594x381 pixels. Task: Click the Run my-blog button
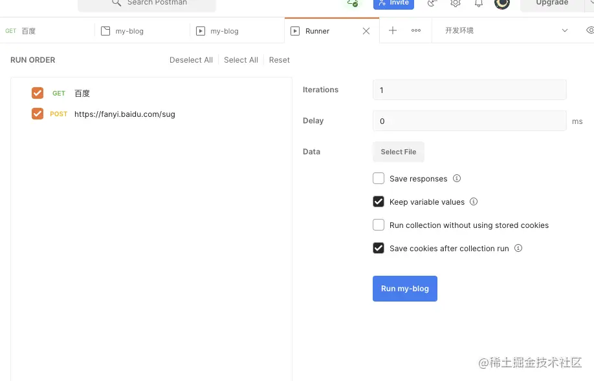pos(405,289)
